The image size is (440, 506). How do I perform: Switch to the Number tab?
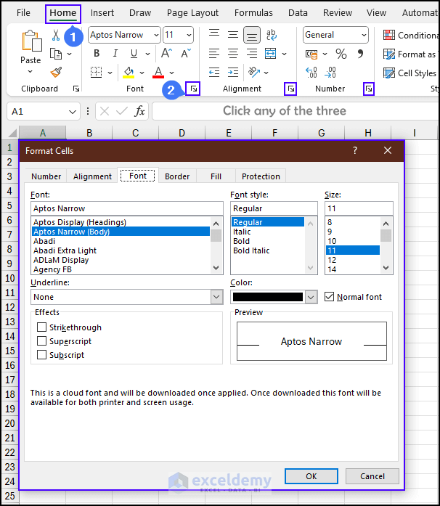(46, 176)
